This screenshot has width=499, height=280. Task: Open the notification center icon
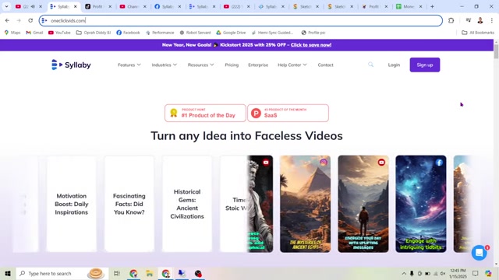pyautogui.click(x=475, y=273)
